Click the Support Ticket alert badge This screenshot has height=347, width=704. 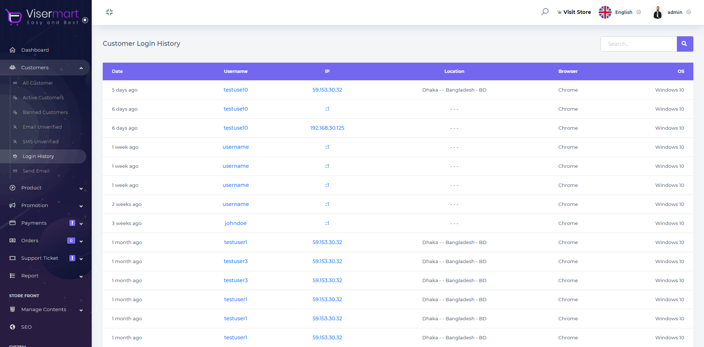pos(72,258)
